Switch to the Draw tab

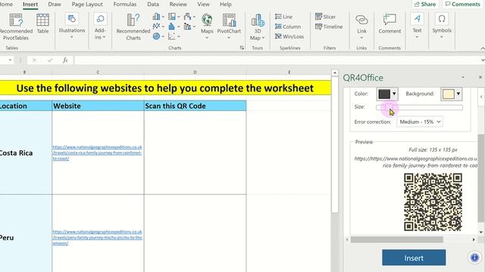pos(55,5)
